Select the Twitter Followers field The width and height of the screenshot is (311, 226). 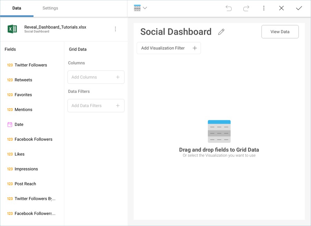point(31,65)
